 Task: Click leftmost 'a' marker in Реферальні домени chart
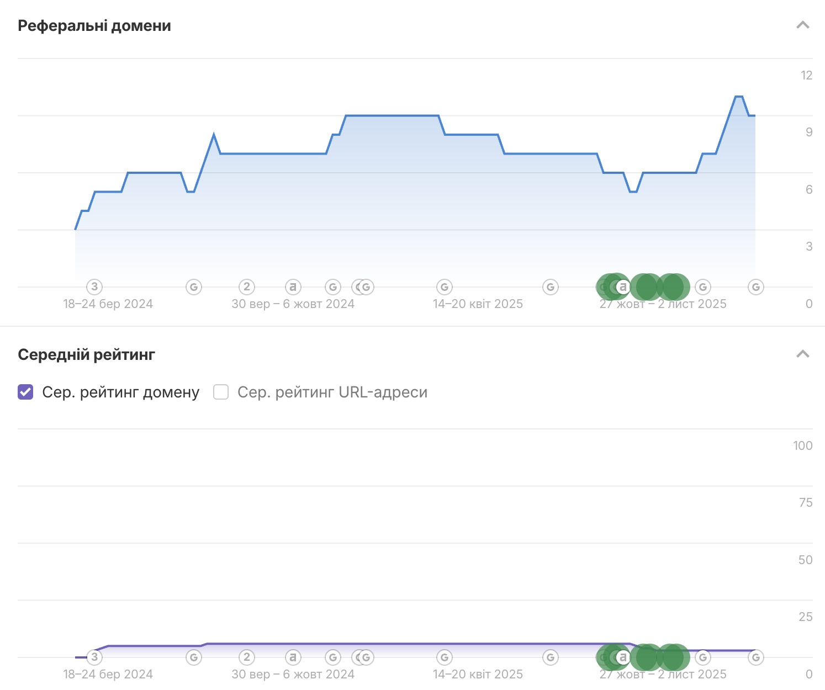pyautogui.click(x=293, y=286)
